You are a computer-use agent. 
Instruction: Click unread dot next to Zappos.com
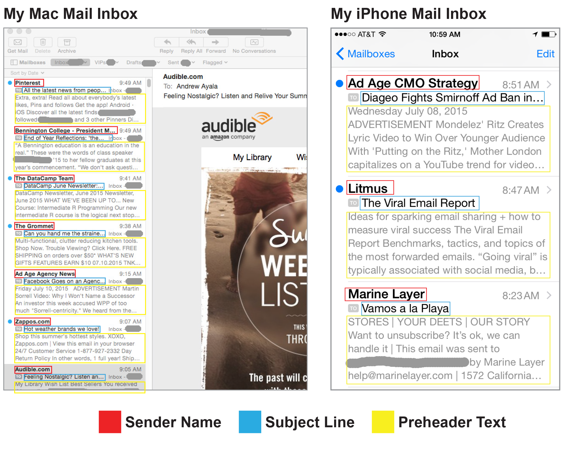[x=10, y=322]
